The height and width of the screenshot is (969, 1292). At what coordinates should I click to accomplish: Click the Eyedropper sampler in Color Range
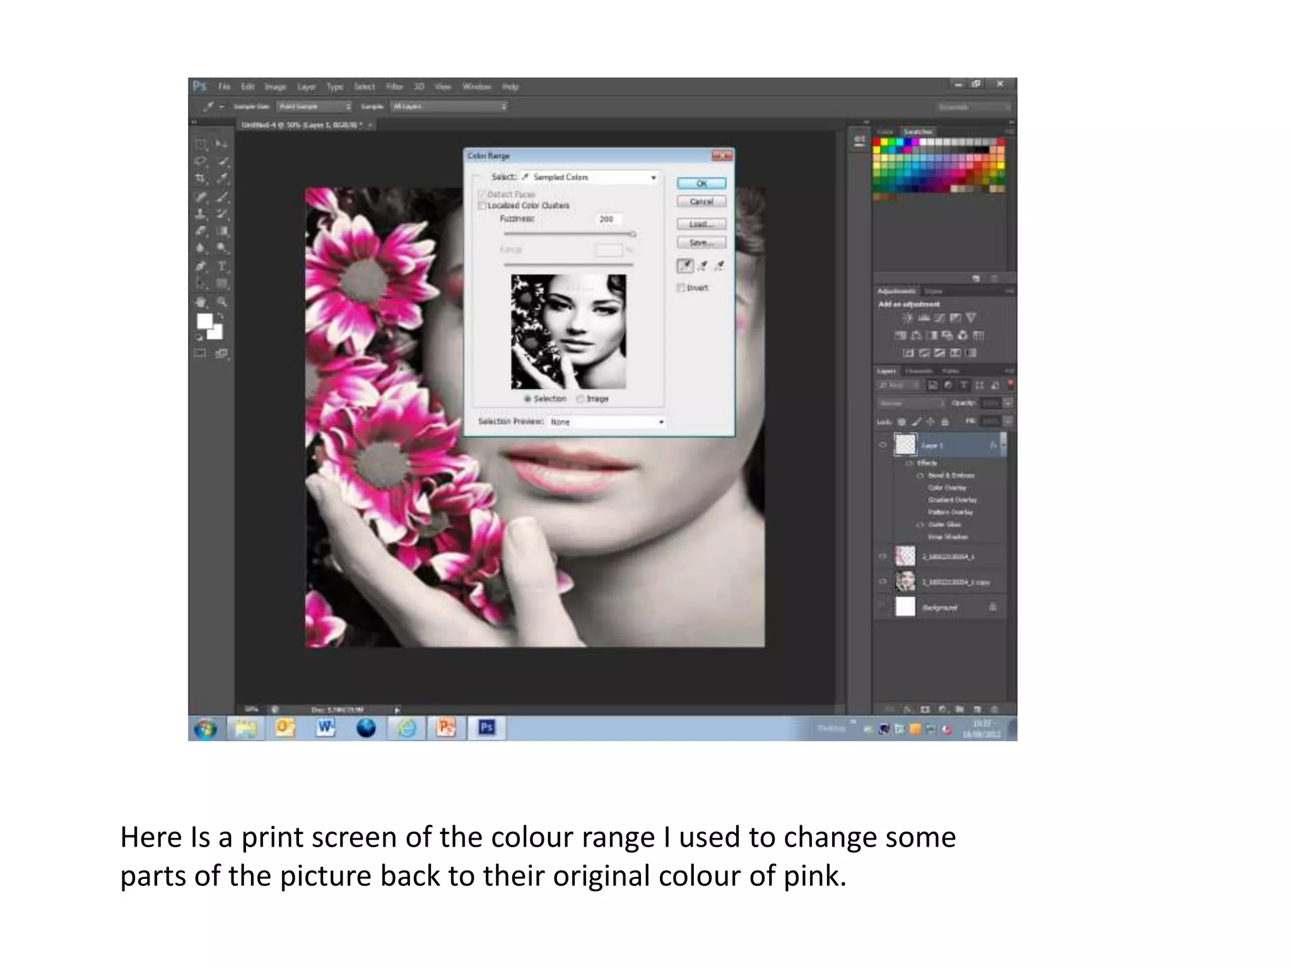pos(685,266)
